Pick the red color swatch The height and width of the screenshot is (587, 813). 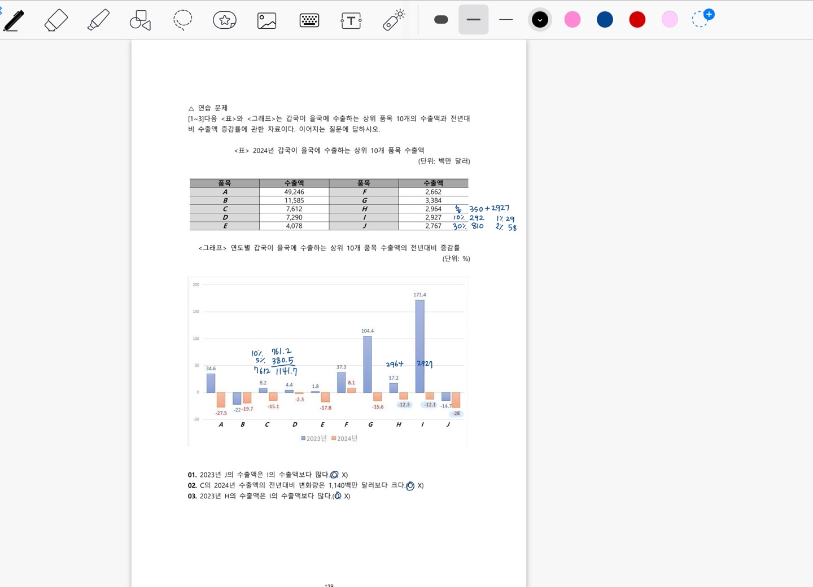[x=637, y=20]
